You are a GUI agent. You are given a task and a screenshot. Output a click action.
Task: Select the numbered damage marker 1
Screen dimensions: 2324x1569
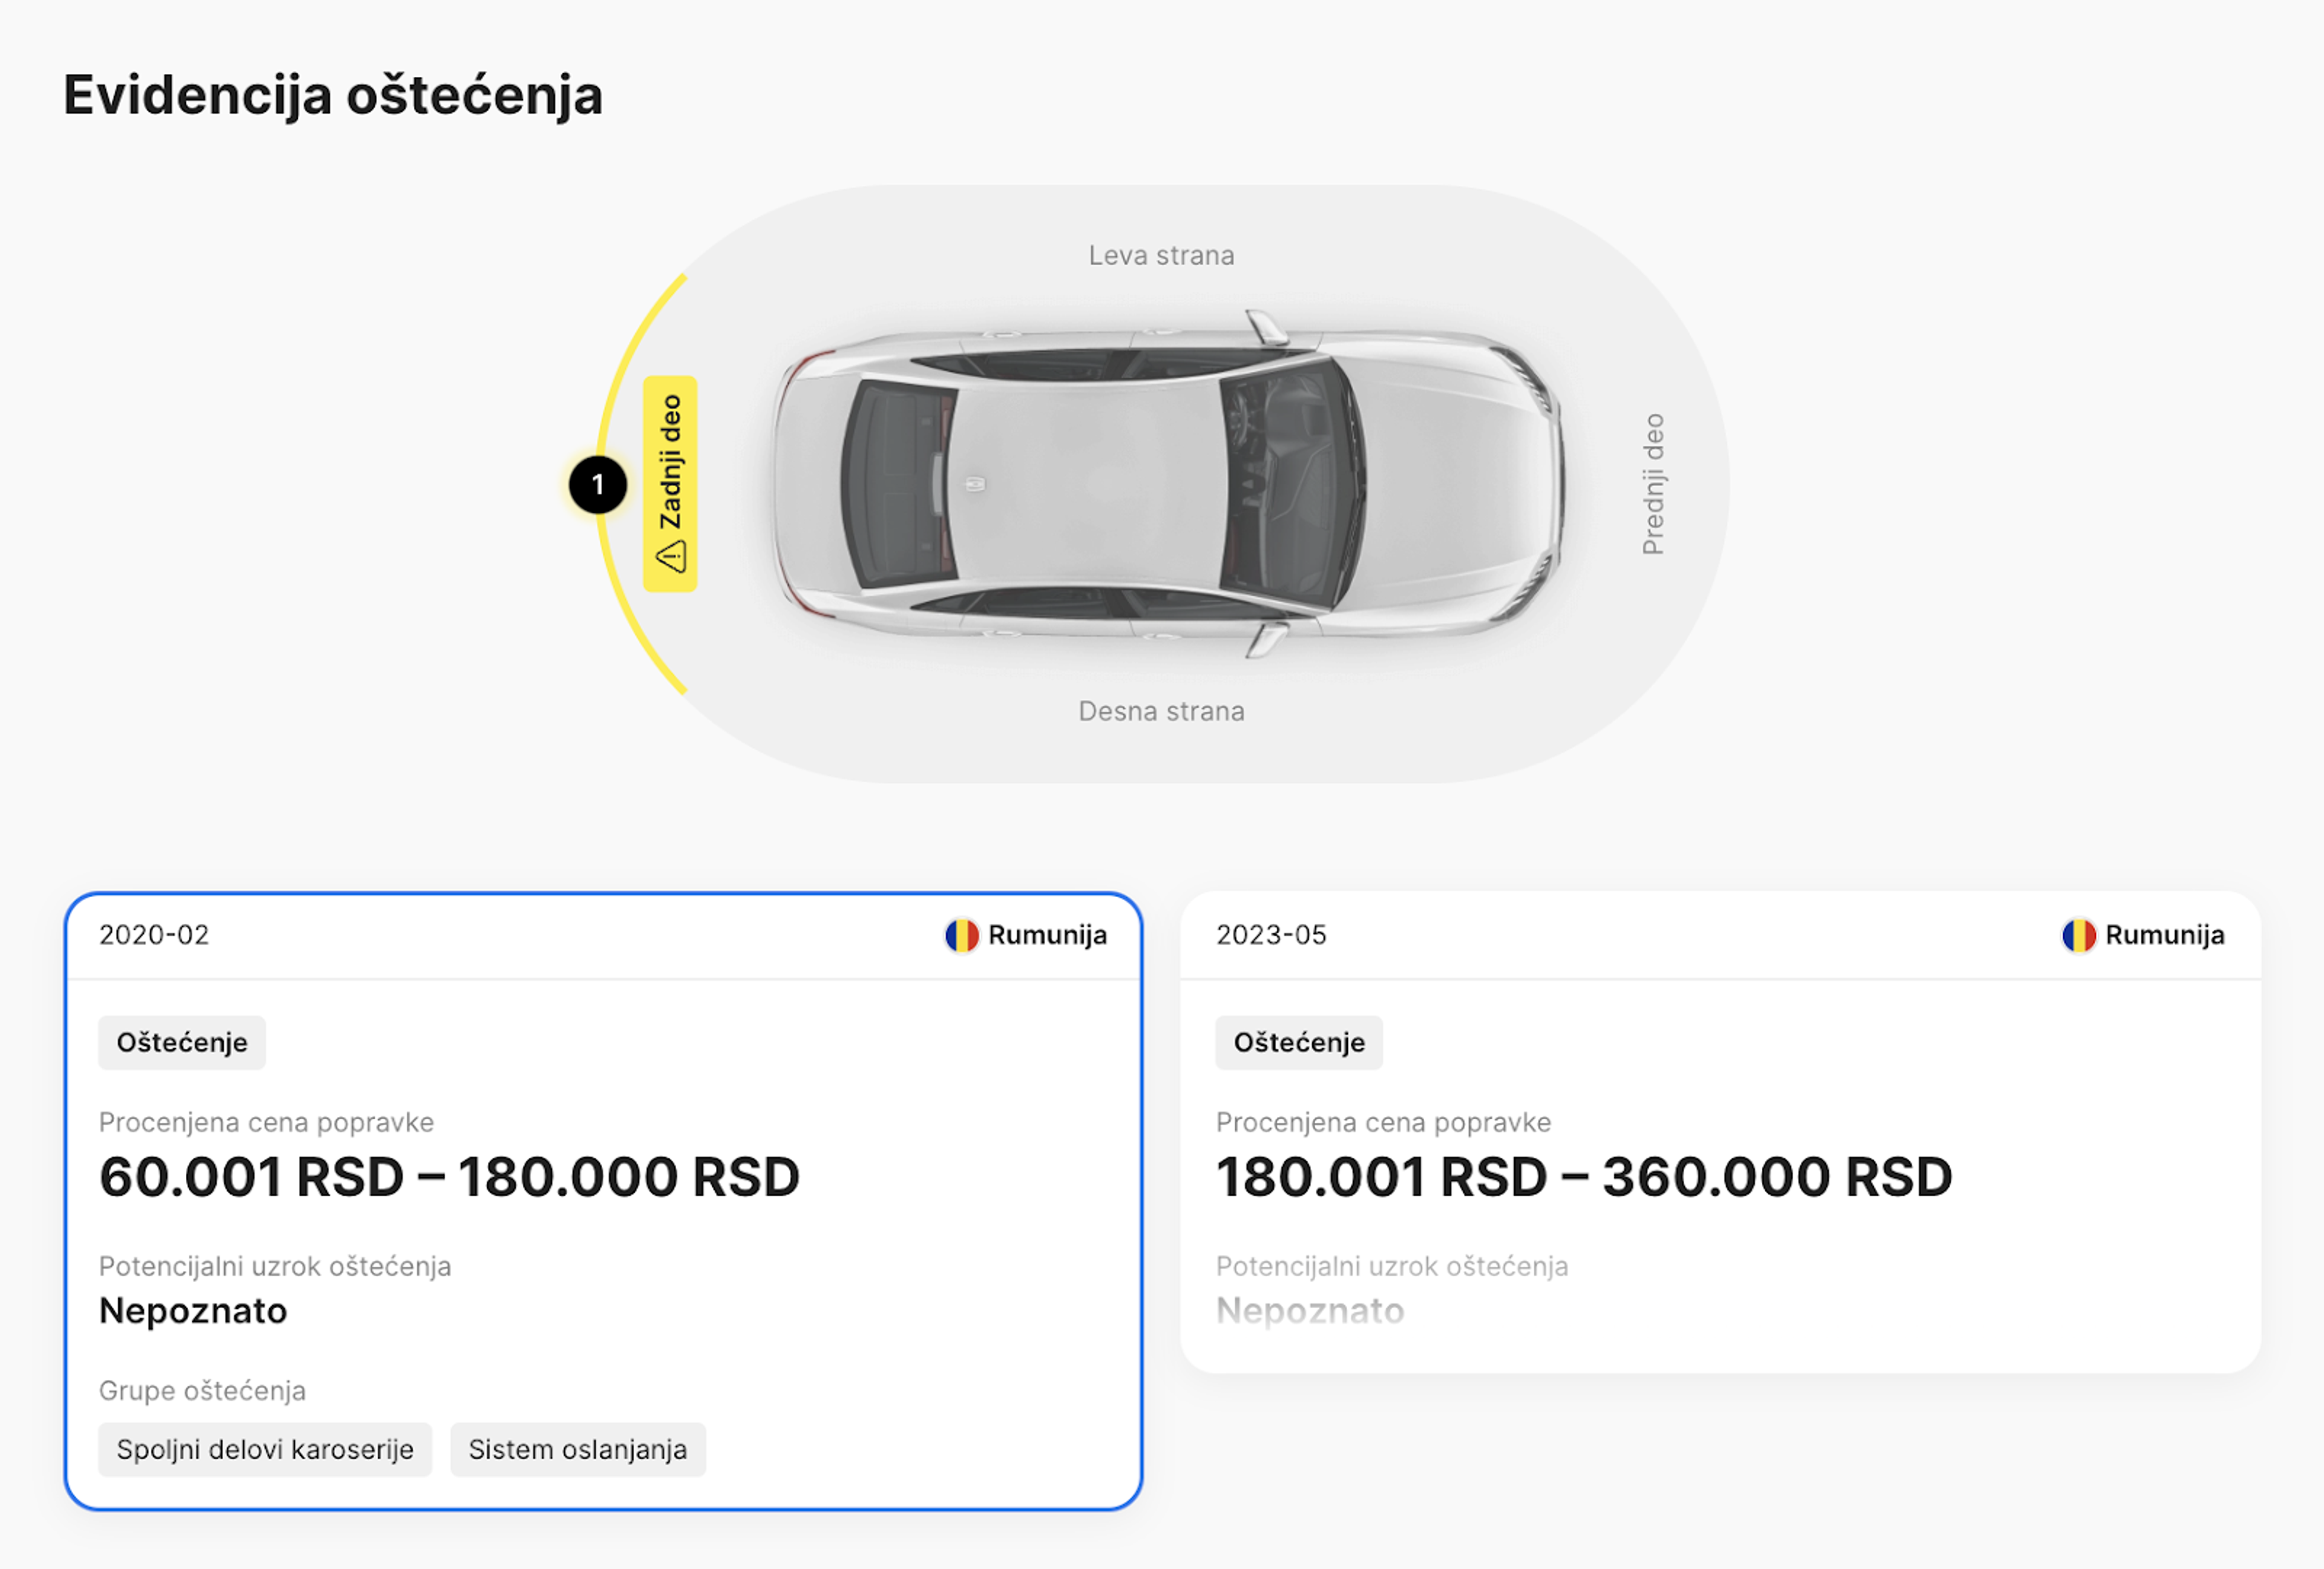pyautogui.click(x=598, y=484)
